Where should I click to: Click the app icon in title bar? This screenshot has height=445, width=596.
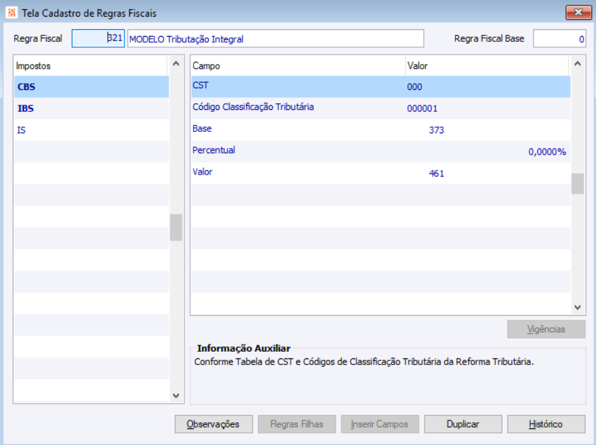pos(11,13)
